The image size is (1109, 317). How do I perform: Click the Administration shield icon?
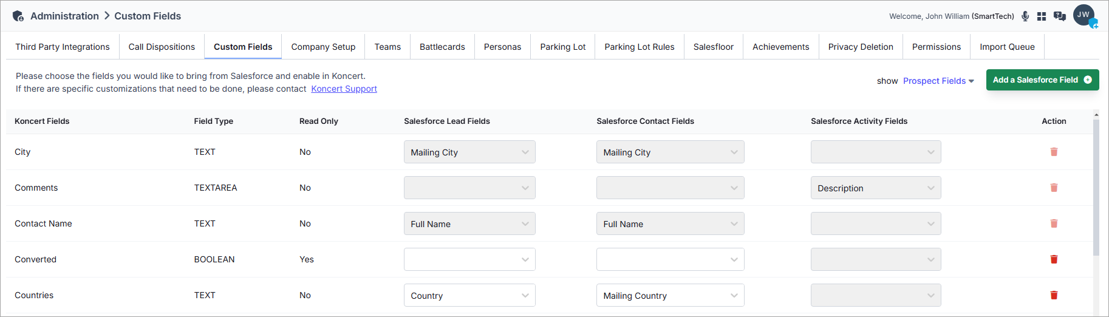[18, 16]
